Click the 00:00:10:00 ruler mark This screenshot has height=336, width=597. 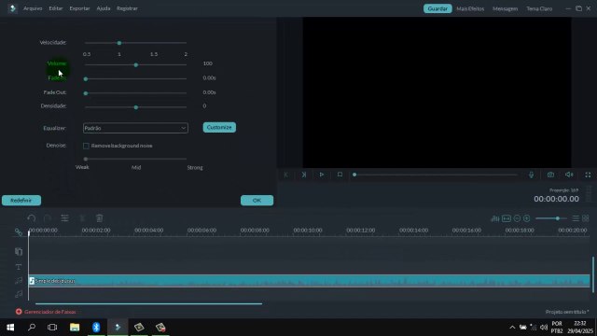click(x=308, y=231)
